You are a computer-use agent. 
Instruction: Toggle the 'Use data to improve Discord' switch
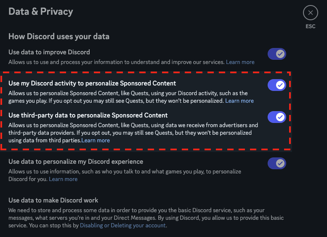[x=277, y=54]
